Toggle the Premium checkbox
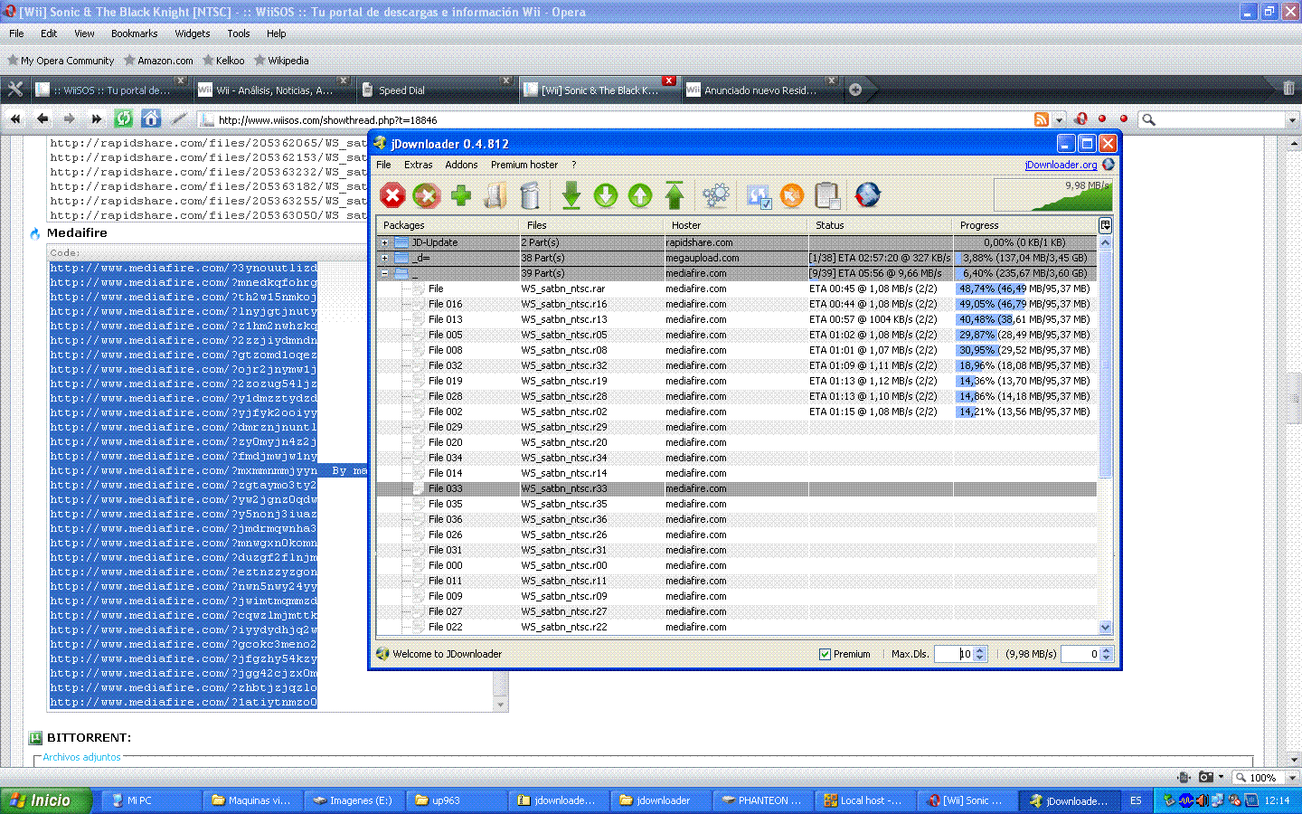 click(825, 654)
